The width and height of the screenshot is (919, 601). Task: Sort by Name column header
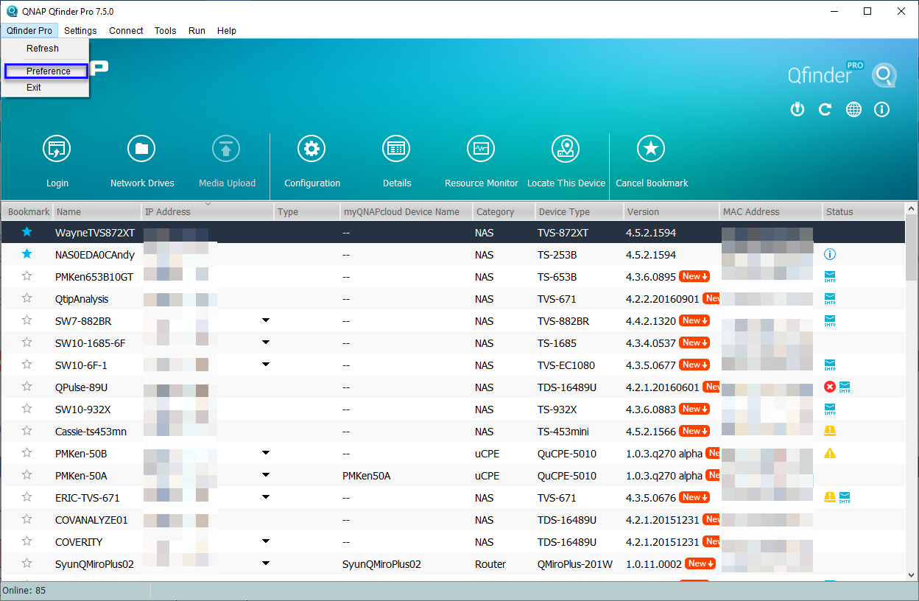97,211
